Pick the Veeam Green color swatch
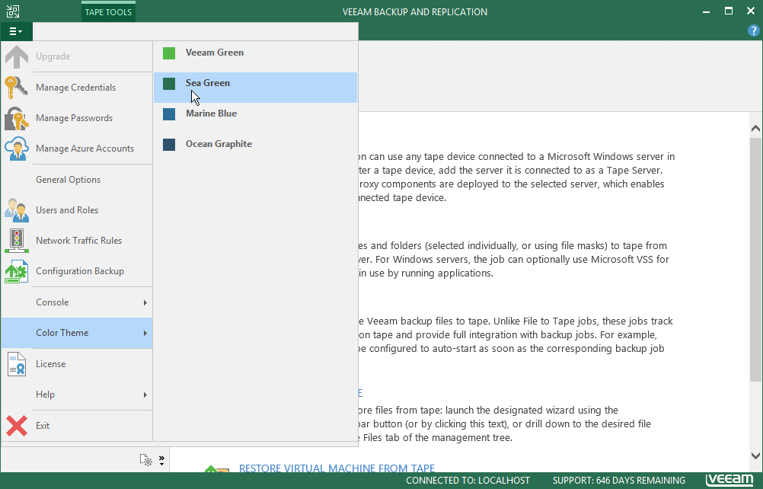The width and height of the screenshot is (763, 489). coord(169,53)
